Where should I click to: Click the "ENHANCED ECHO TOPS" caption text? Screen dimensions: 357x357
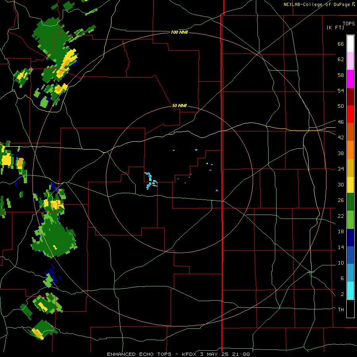click(139, 354)
